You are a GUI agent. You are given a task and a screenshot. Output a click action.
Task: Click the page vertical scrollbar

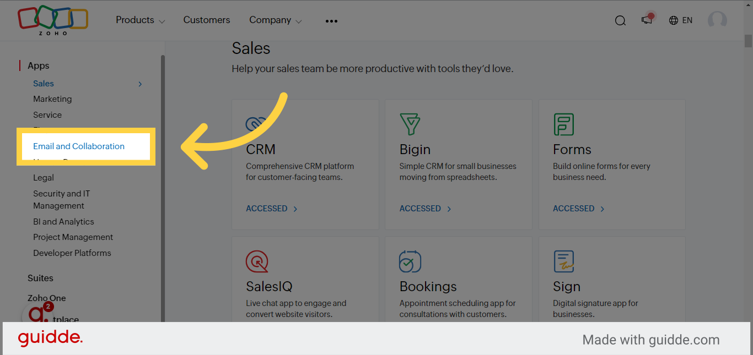point(748,41)
